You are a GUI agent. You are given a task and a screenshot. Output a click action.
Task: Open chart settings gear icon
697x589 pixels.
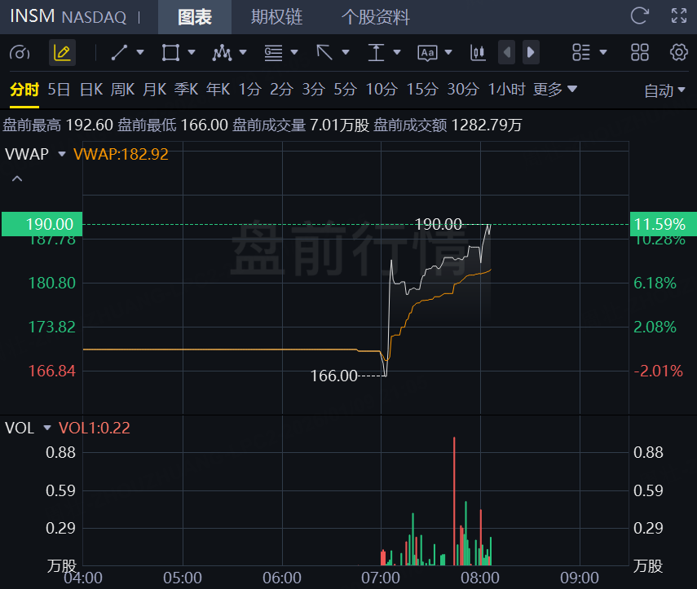pyautogui.click(x=678, y=53)
